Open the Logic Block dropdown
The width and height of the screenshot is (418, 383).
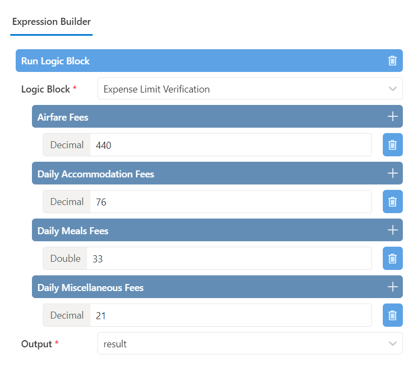tap(250, 89)
